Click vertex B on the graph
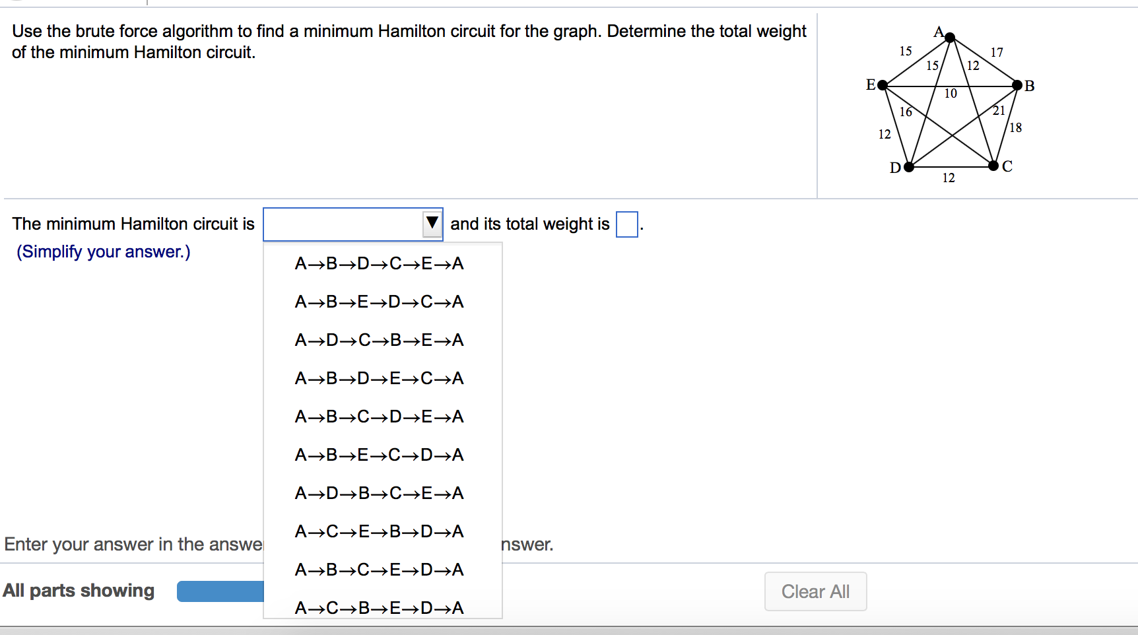 coord(1017,85)
